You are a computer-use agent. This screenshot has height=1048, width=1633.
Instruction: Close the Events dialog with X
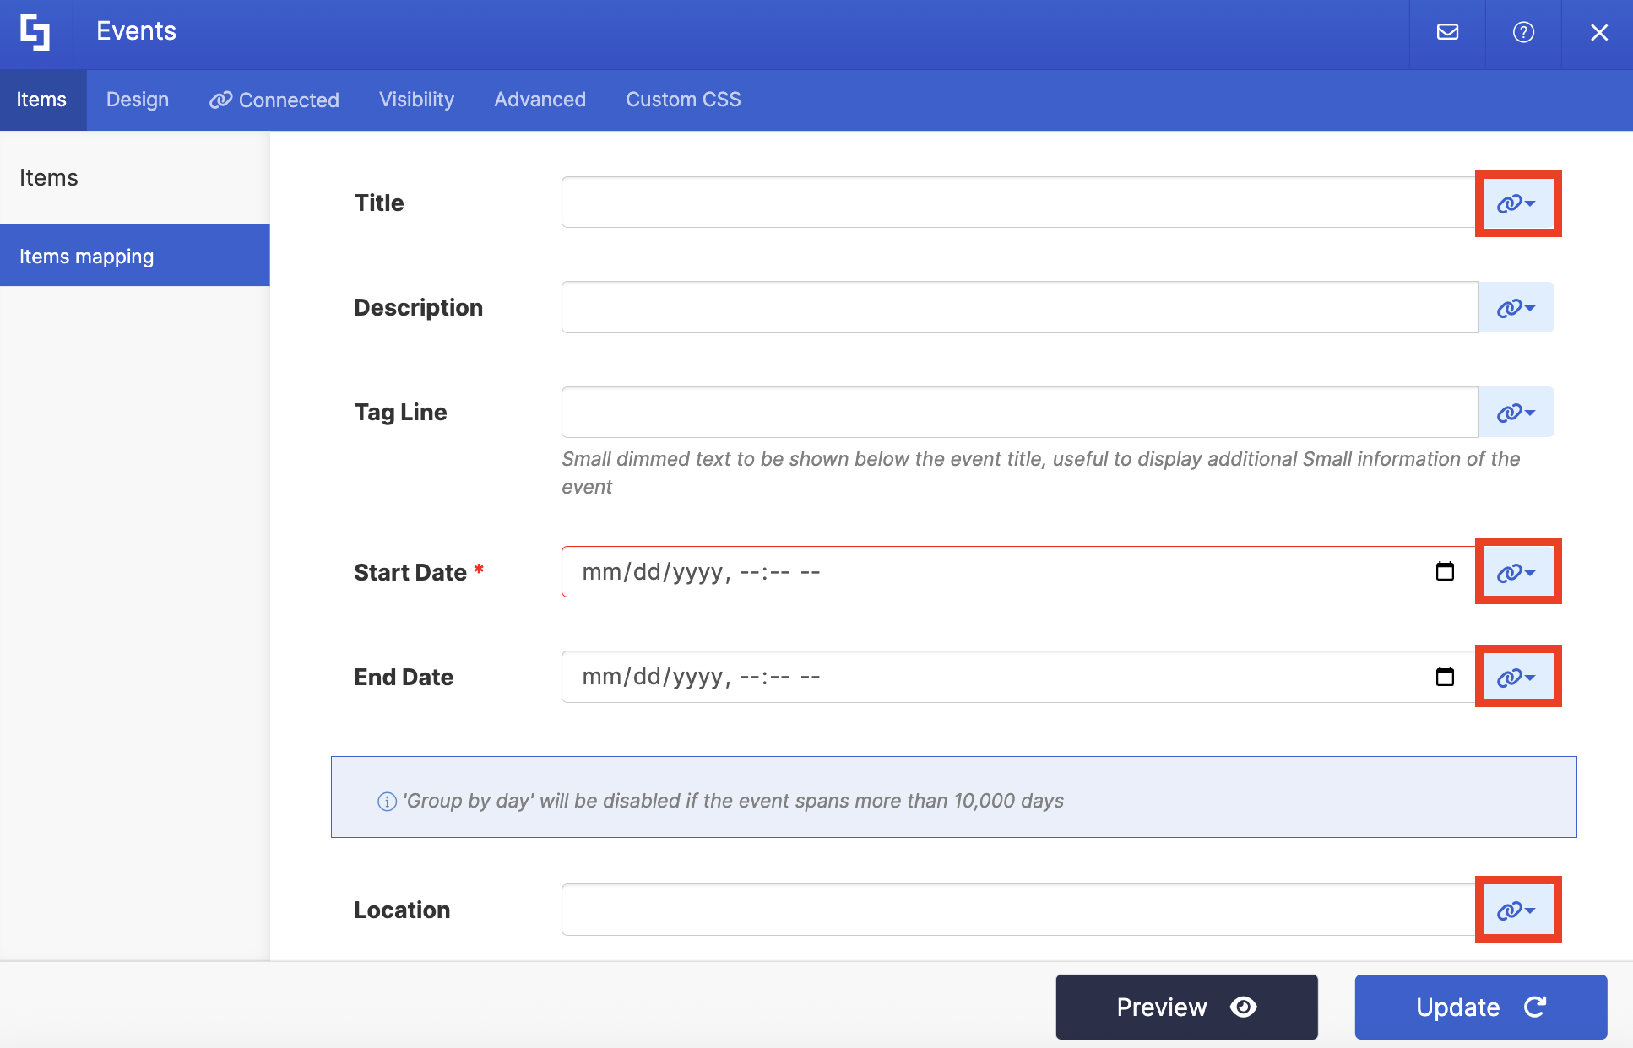tap(1598, 32)
